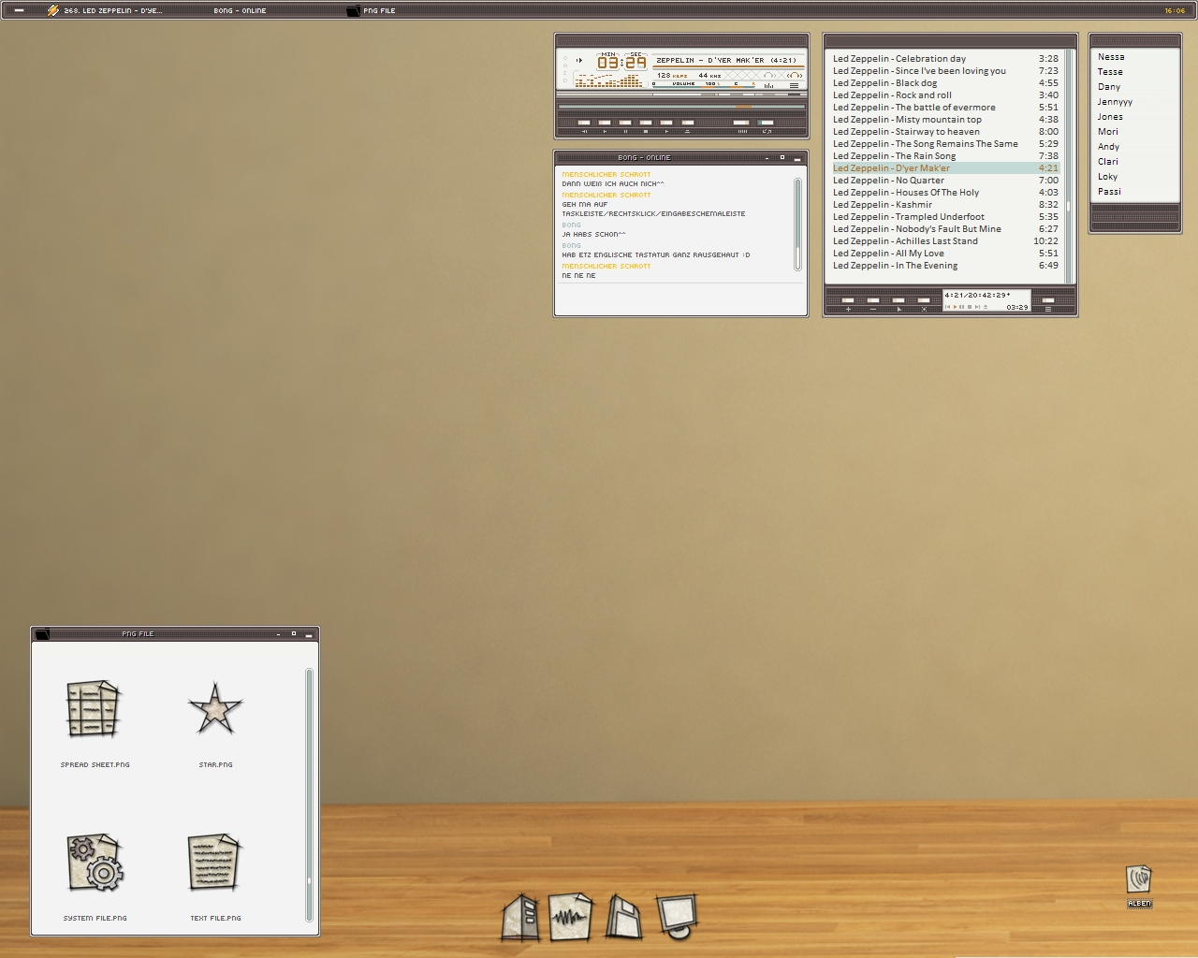The image size is (1198, 958).
Task: Select 'Black dog' in the playlist
Action: coord(945,83)
